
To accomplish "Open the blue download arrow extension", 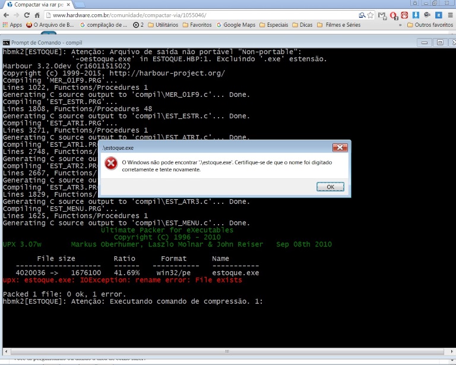I will click(416, 15).
